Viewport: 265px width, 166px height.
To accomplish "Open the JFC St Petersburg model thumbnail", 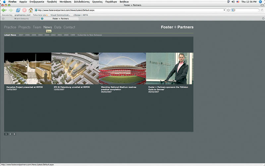I will (75, 68).
